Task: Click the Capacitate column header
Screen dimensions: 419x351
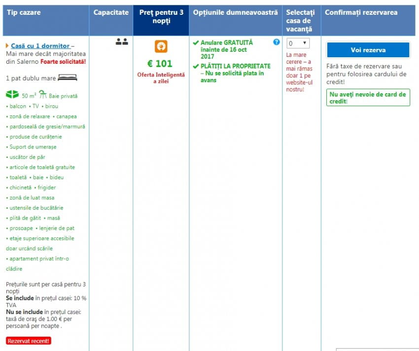Action: pos(111,12)
